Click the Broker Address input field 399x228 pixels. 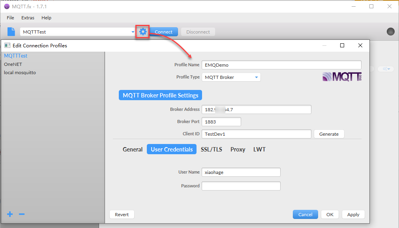pos(256,109)
